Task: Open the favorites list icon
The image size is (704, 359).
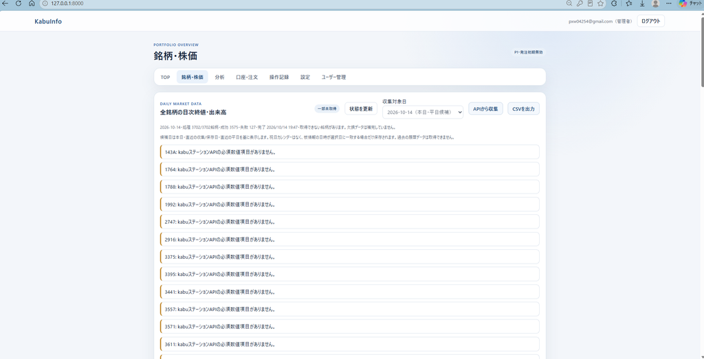Action: (629, 3)
